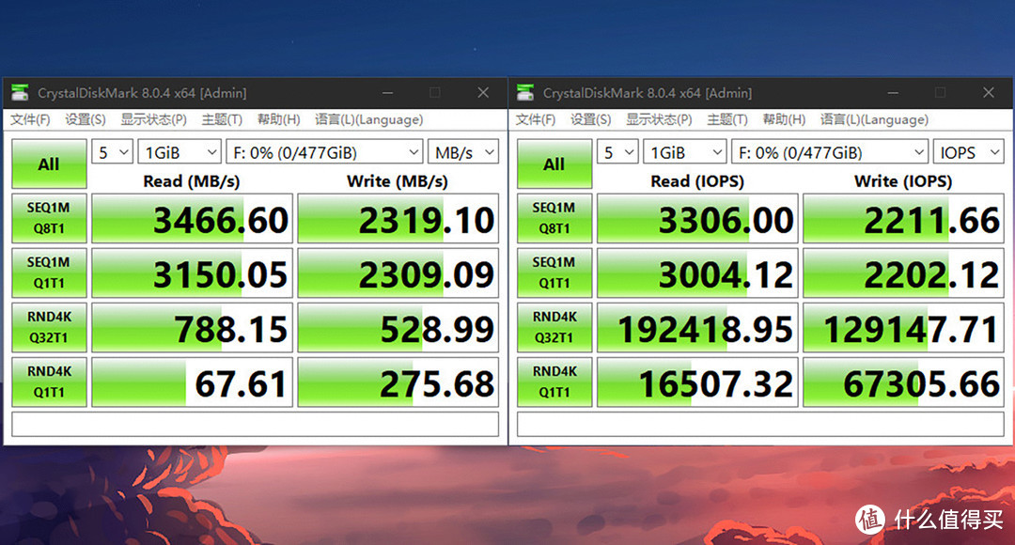Close the right CrystalDiskMark window
Viewport: 1015px width, 545px height.
989,93
